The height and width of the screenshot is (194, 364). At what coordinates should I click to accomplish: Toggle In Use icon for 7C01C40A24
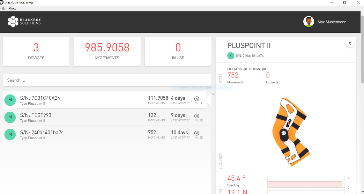[196, 99]
